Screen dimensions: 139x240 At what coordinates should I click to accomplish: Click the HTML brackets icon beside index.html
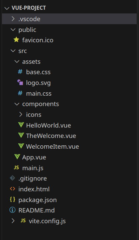tap(12, 189)
